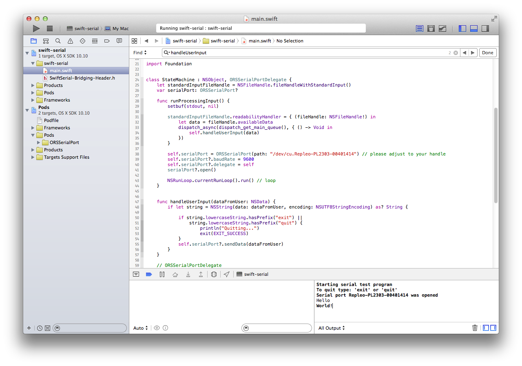Open the Issue navigator warning icon
This screenshot has width=522, height=366.
tap(70, 41)
